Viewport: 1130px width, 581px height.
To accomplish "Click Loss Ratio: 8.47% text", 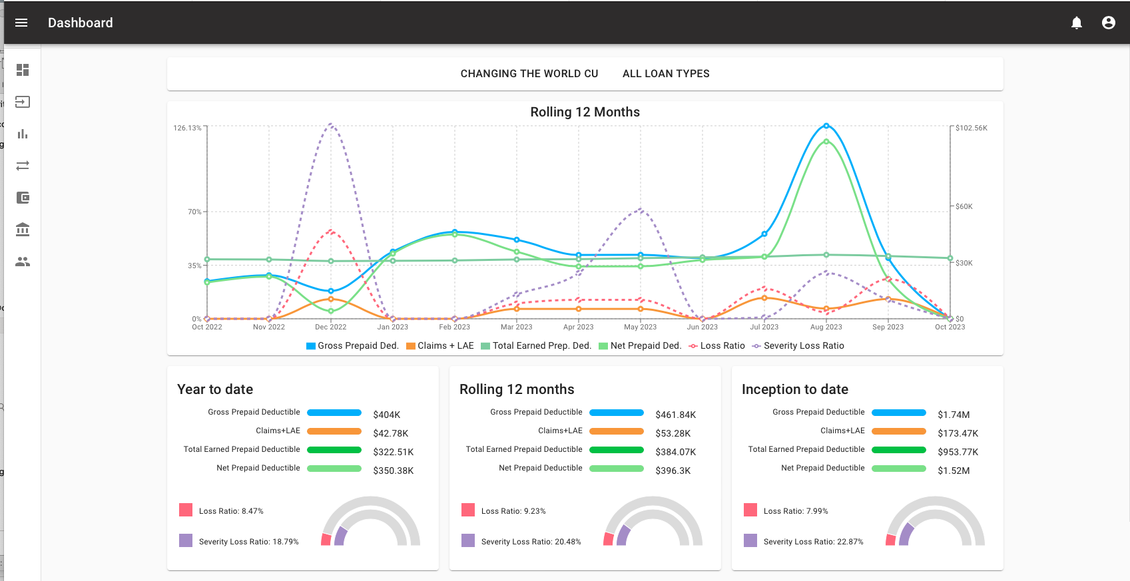I will 231,511.
